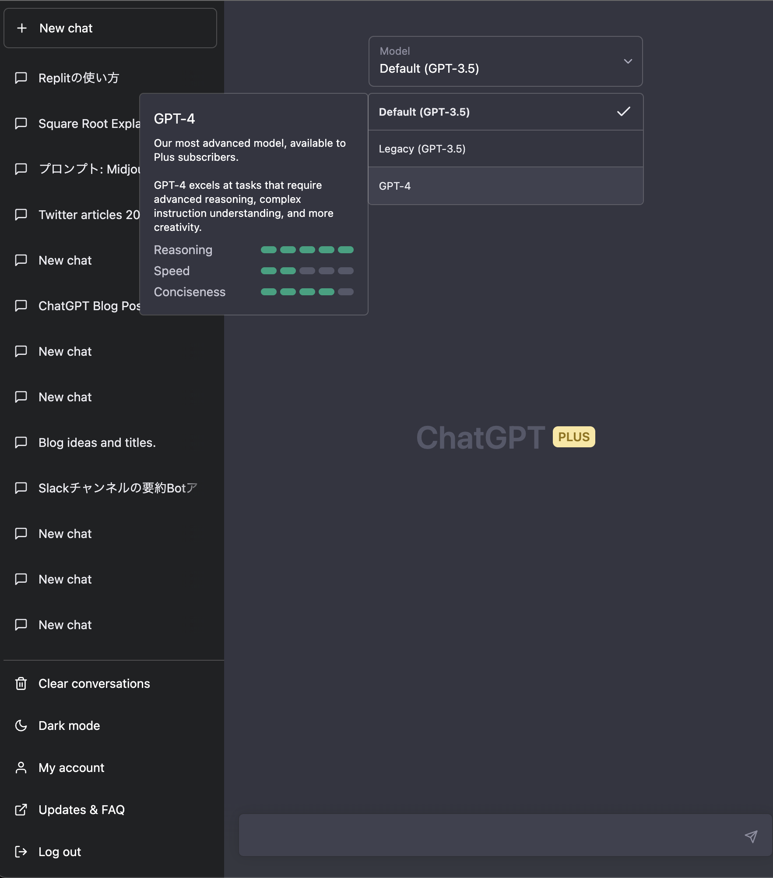
Task: Click chat bubble icon beside プロンプト: Midjou
Action: pyautogui.click(x=21, y=169)
